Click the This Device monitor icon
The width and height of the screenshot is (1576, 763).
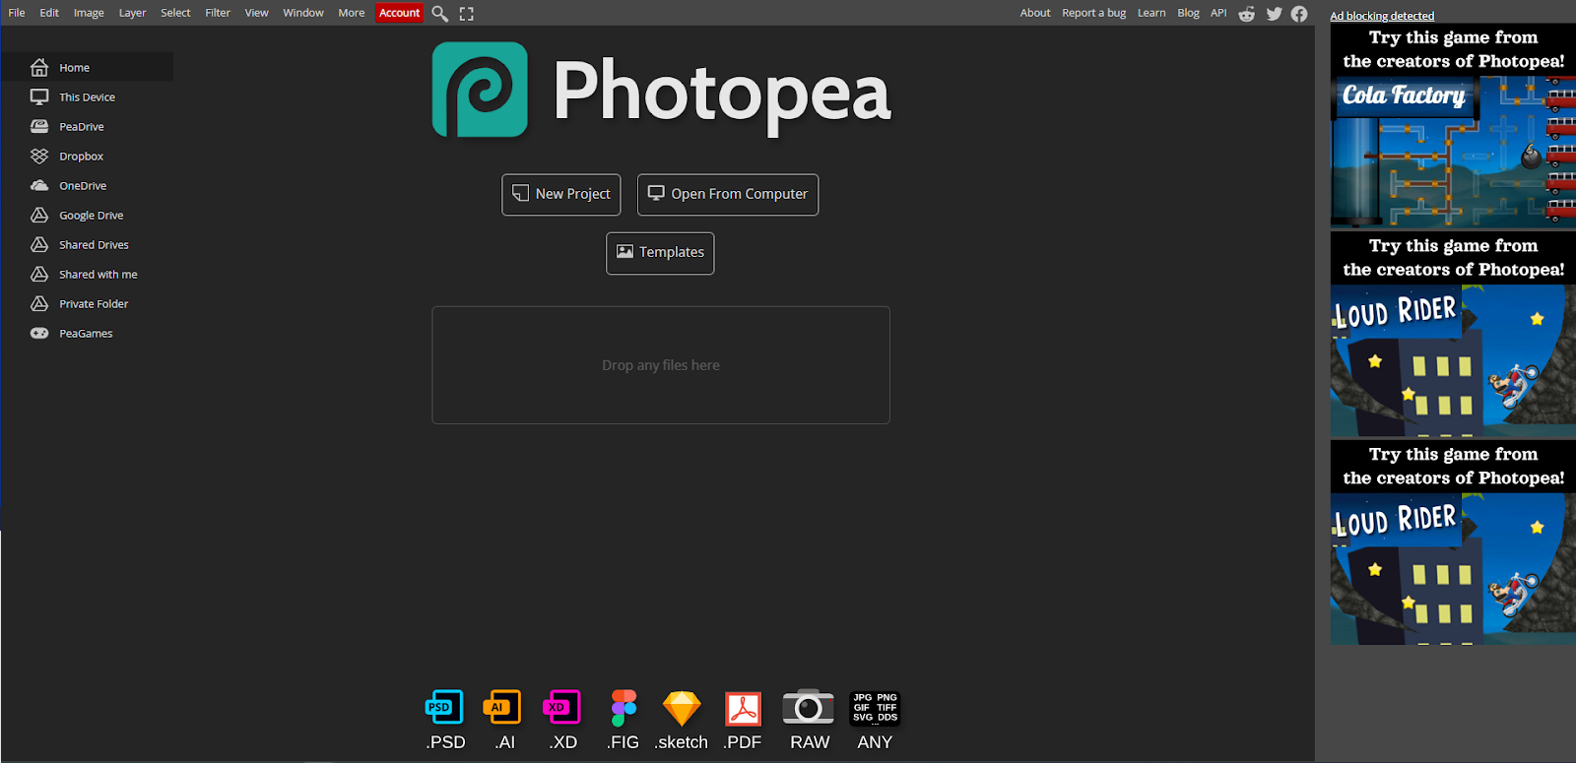(x=39, y=97)
